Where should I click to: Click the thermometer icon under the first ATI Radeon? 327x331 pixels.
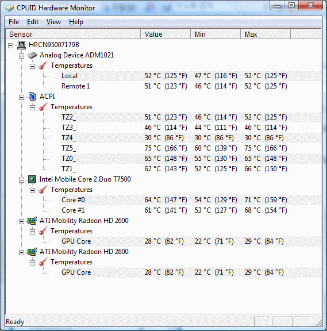(x=43, y=231)
